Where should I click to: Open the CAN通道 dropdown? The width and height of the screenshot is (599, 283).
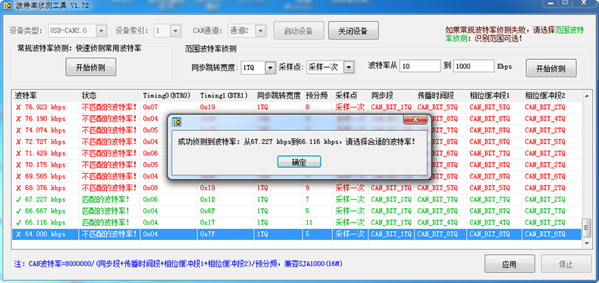tap(261, 30)
